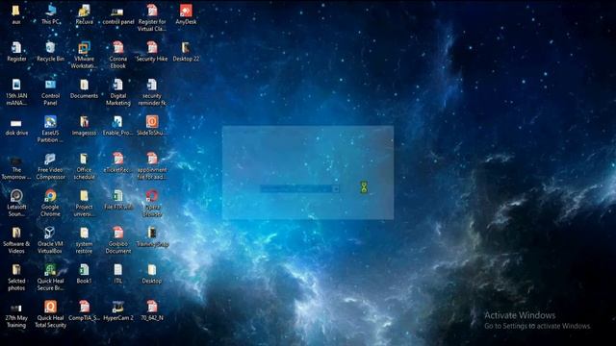
Task: Open the Imagessss folder
Action: pyautogui.click(x=84, y=126)
